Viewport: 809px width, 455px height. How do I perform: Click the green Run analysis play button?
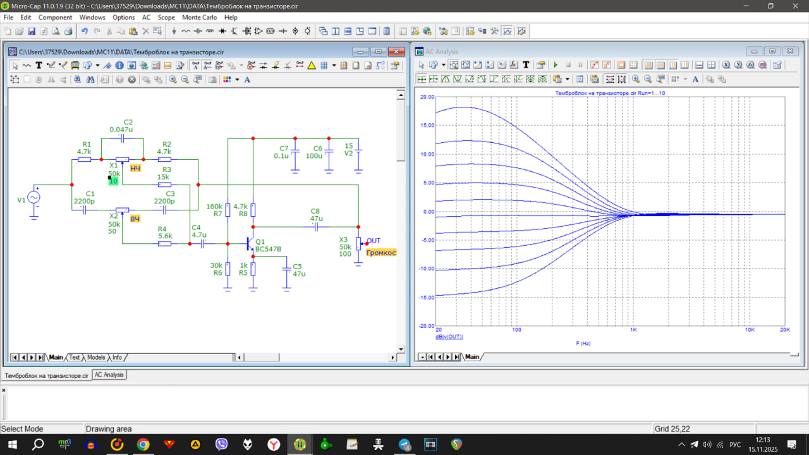(x=556, y=65)
